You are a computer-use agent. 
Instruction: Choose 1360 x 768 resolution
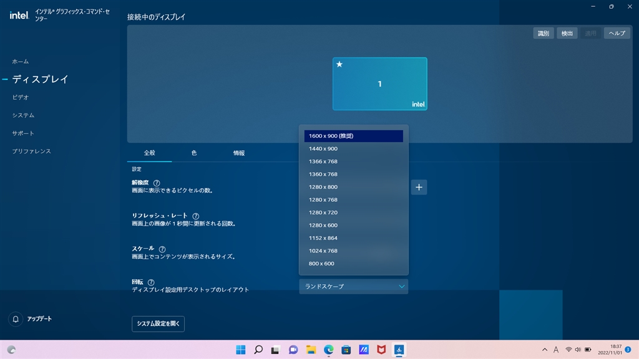pos(354,175)
